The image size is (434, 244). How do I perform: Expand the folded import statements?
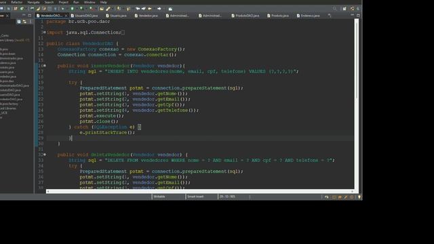[45, 33]
